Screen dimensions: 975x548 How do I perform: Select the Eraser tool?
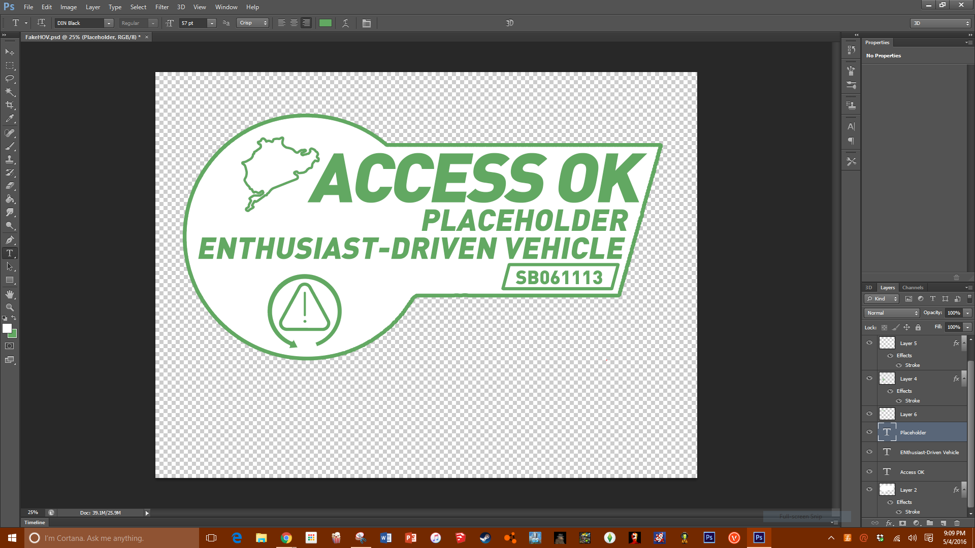(x=10, y=186)
